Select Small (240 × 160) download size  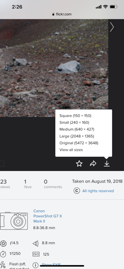click(x=74, y=122)
